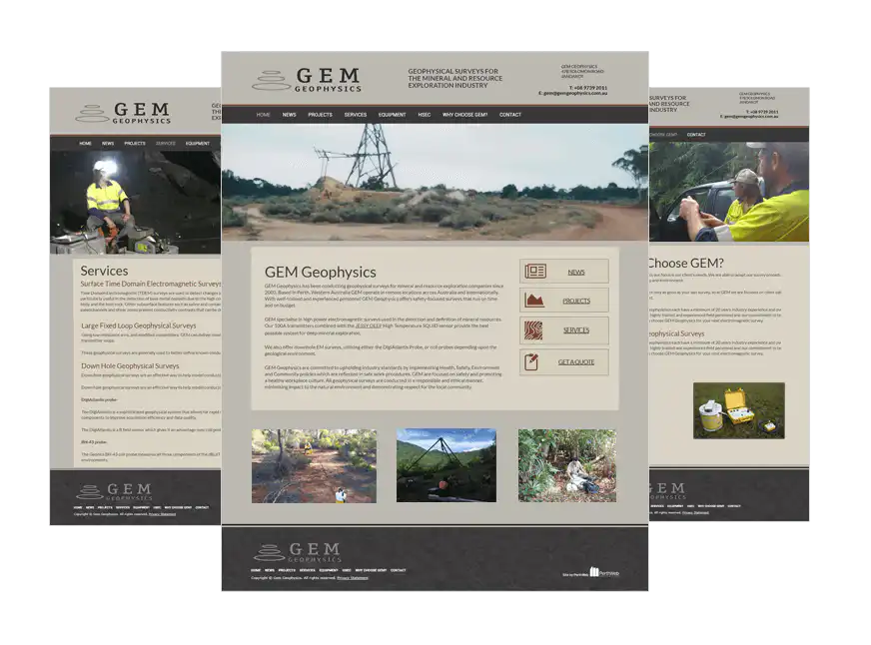
Task: Click the GEM Geophysics logo in center header
Action: [x=307, y=79]
